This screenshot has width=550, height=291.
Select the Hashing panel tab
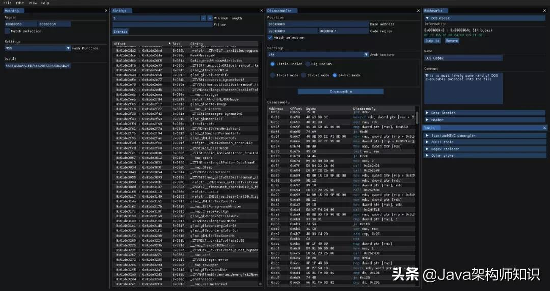point(13,11)
